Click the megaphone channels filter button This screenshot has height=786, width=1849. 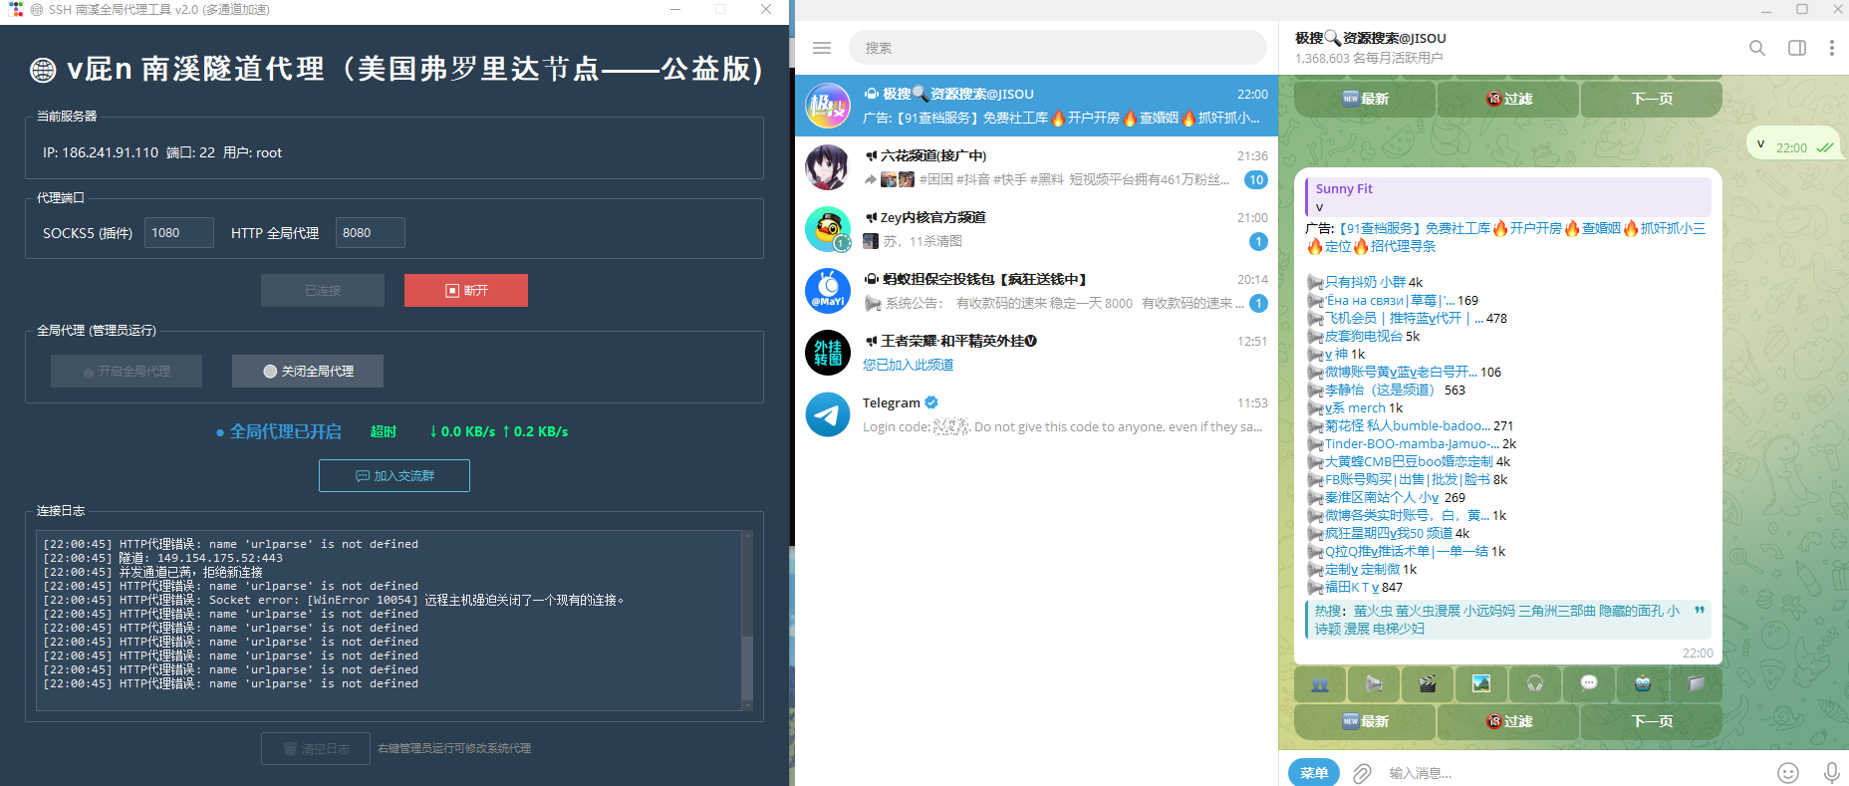click(1374, 683)
